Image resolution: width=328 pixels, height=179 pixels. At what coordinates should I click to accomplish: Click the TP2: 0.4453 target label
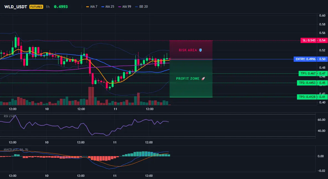pos(307,83)
